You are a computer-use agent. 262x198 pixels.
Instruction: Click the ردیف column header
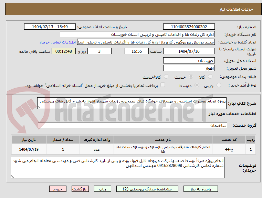[x=251, y=140]
